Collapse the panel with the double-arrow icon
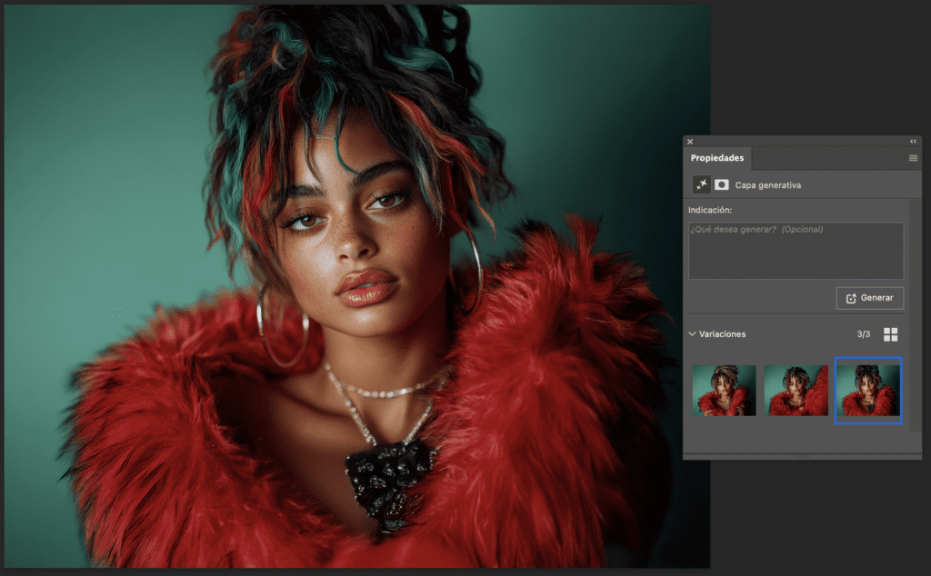This screenshot has height=576, width=931. [913, 142]
